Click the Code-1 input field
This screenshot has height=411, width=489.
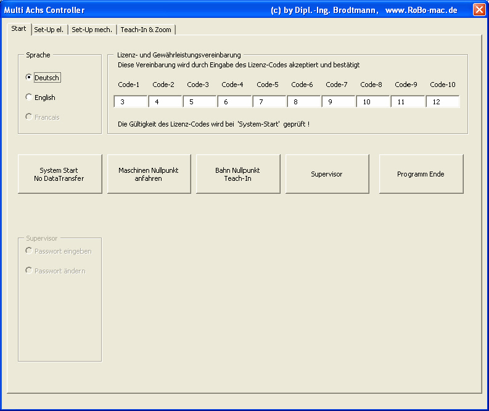coord(131,102)
